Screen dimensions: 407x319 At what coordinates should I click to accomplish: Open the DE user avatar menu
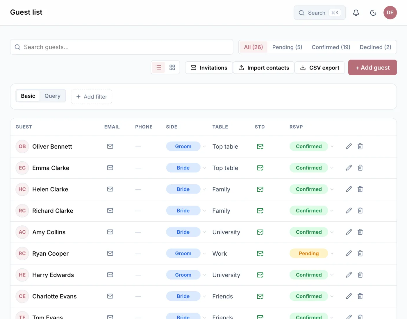(x=390, y=13)
